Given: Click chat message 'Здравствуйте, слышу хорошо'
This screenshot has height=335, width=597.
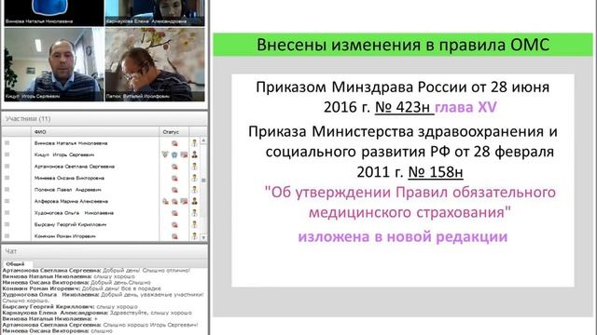Looking at the screenshot, I should pyautogui.click(x=151, y=313).
